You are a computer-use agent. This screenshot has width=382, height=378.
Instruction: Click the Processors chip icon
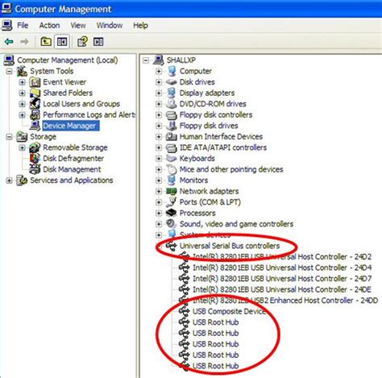tap(171, 213)
